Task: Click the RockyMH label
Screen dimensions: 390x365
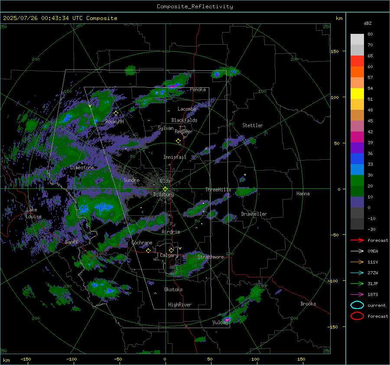Action: [114, 122]
